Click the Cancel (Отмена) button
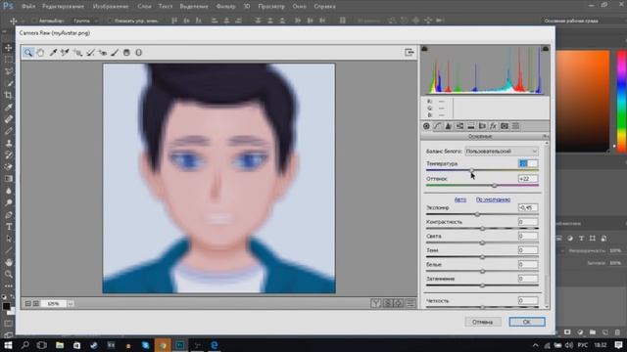 pos(483,322)
